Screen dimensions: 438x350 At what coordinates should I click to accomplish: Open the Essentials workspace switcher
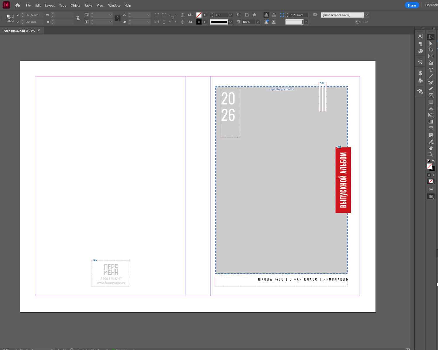coord(431,5)
